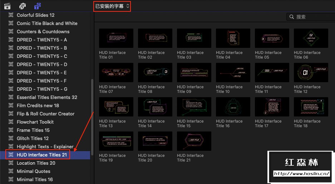Select Minimal Titles 16 category
The image size is (335, 184).
click(x=35, y=179)
